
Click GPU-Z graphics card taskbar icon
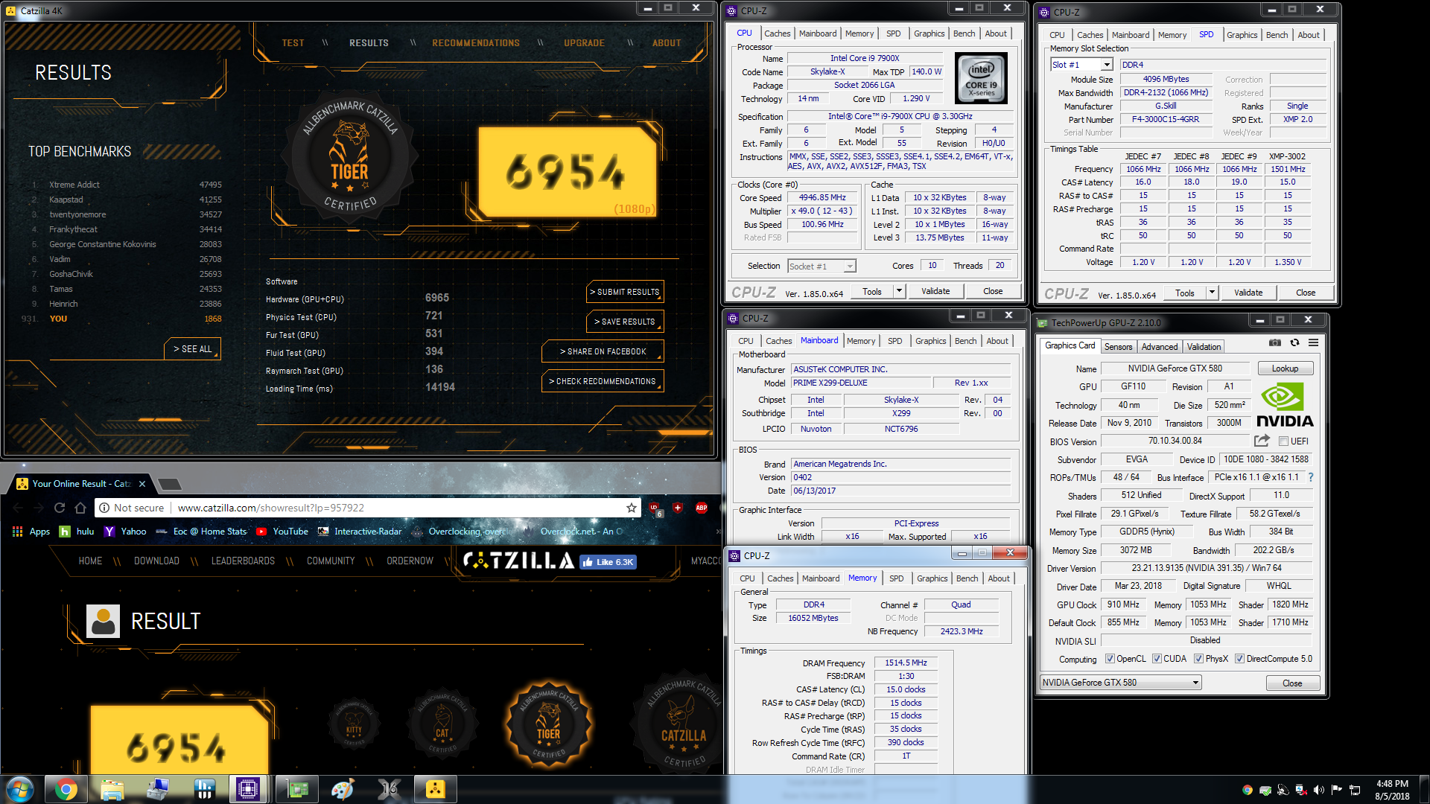click(x=297, y=789)
